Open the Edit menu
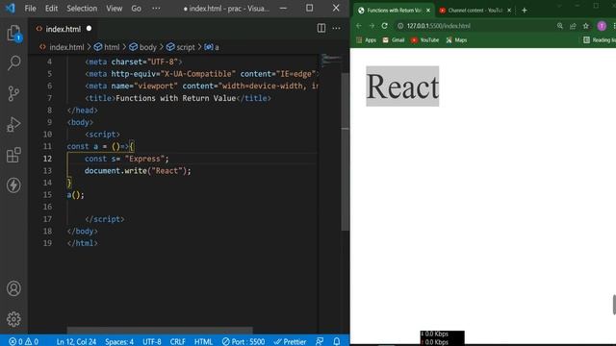This screenshot has width=616, height=346. point(51,9)
